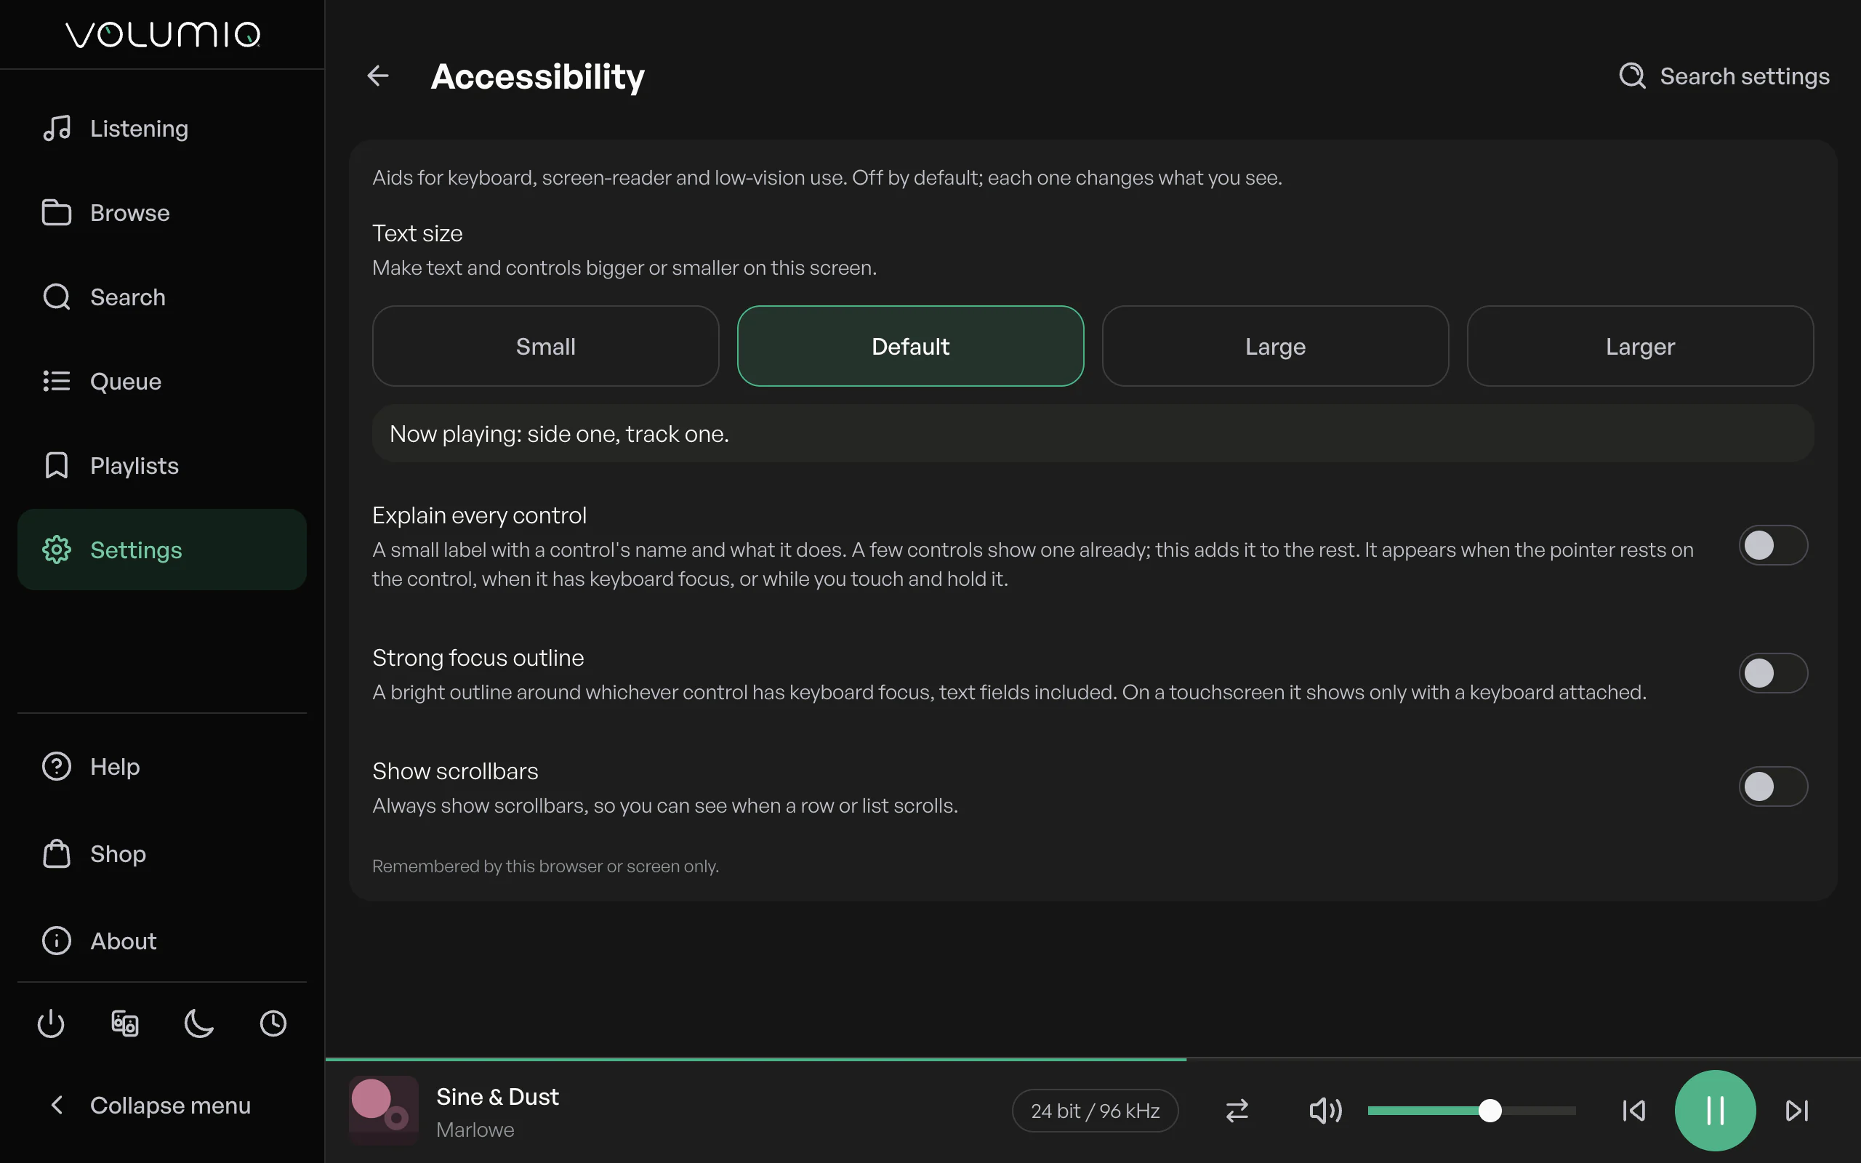The height and width of the screenshot is (1163, 1861).
Task: Mute audio with the speaker icon
Action: click(1325, 1111)
